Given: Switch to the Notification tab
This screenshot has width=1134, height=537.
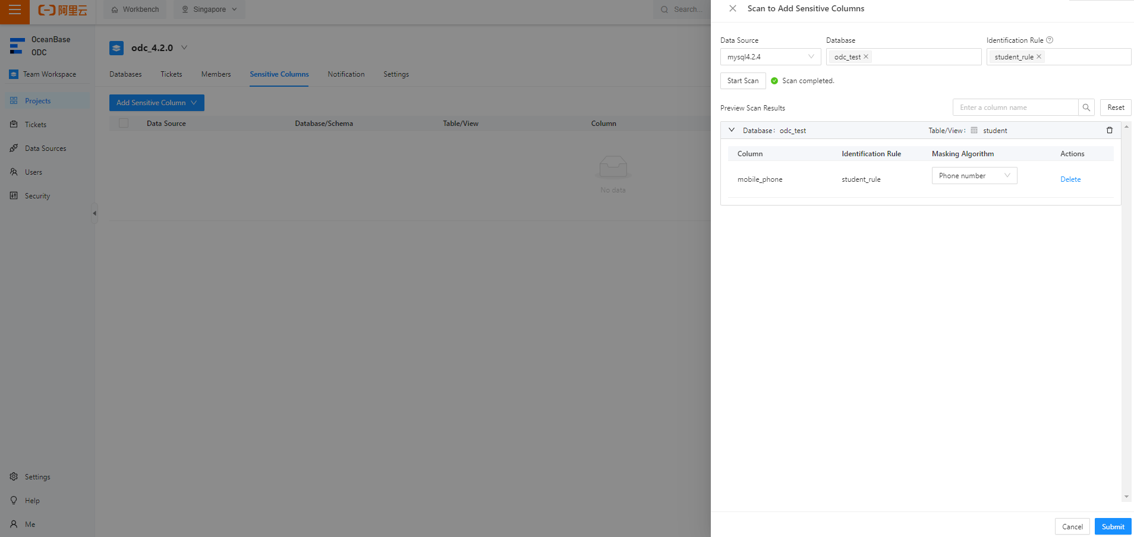Looking at the screenshot, I should click(346, 74).
